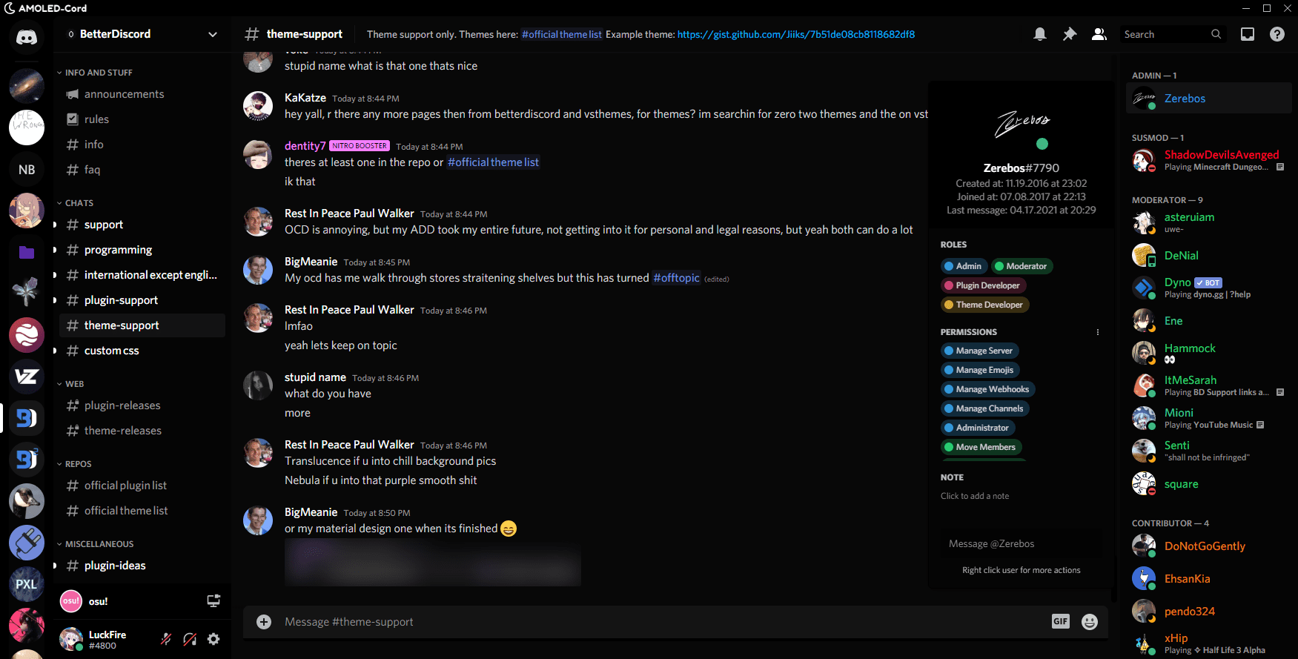The height and width of the screenshot is (659, 1298).
Task: Open the help question mark icon
Action: [1277, 34]
